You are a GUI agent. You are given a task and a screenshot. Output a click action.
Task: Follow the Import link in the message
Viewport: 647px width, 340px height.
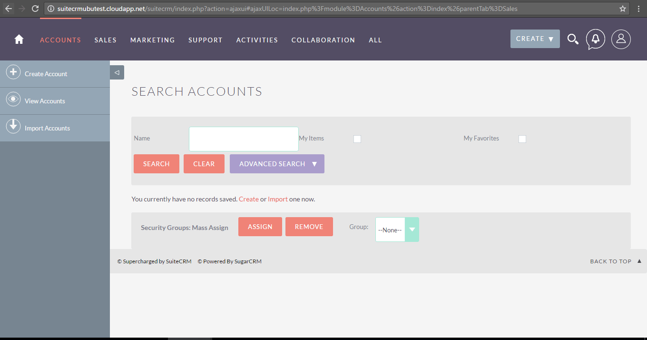(277, 199)
